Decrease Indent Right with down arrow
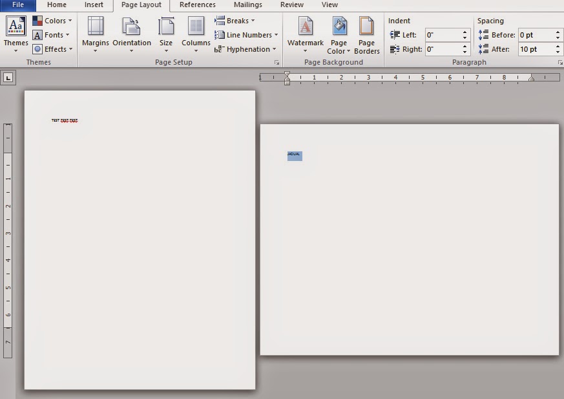564x399 pixels. point(465,52)
